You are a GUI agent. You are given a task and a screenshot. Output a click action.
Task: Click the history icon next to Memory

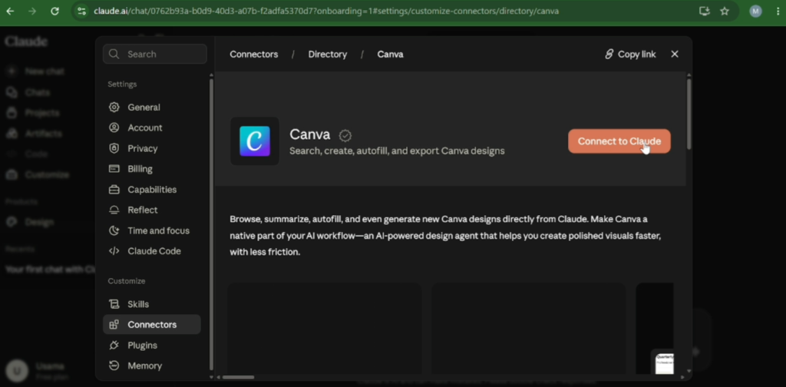(x=114, y=366)
